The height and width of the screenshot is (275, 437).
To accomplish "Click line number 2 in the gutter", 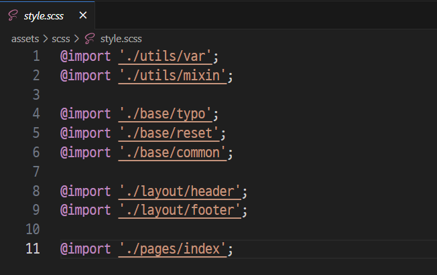I will 36,76.
